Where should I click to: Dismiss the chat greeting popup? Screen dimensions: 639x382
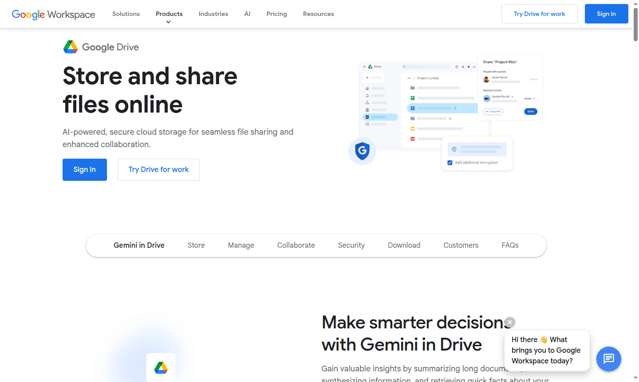pos(509,322)
